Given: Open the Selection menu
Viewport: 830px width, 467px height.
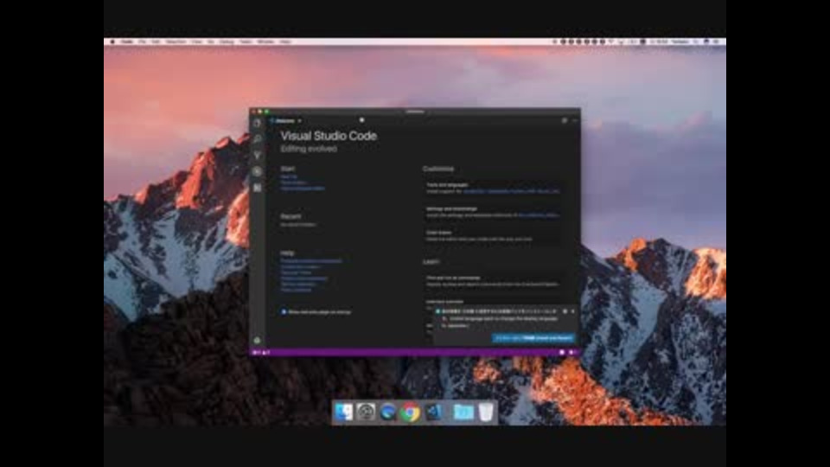Looking at the screenshot, I should (176, 42).
